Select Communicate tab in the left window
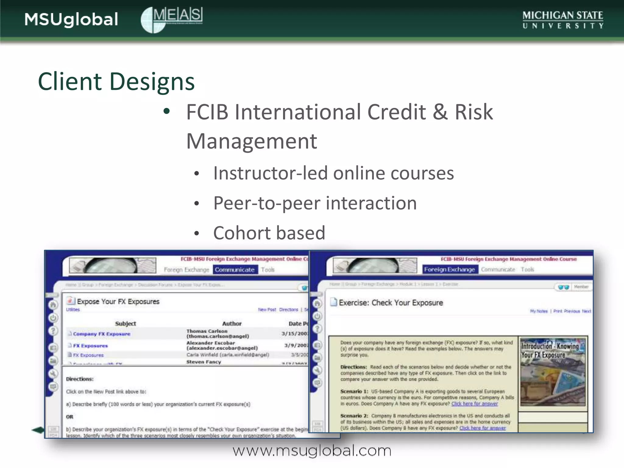 point(235,270)
